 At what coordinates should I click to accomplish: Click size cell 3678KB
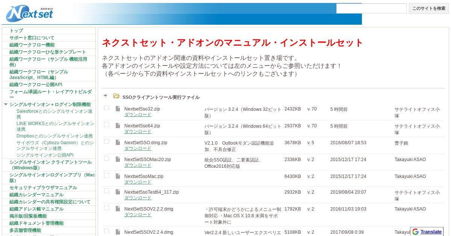293,143
